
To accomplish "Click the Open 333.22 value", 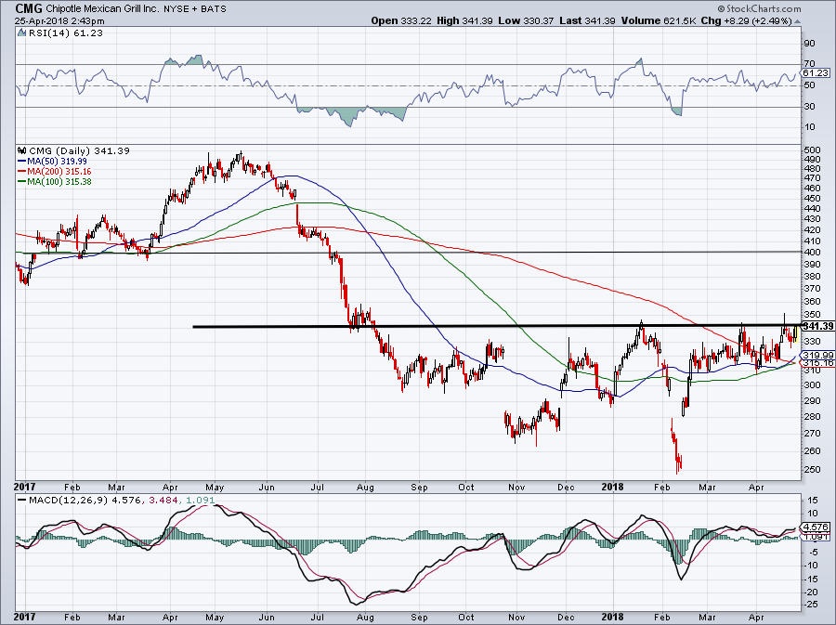I will coord(400,20).
